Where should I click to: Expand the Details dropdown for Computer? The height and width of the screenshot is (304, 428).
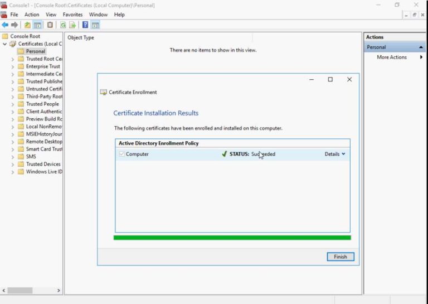click(x=335, y=154)
